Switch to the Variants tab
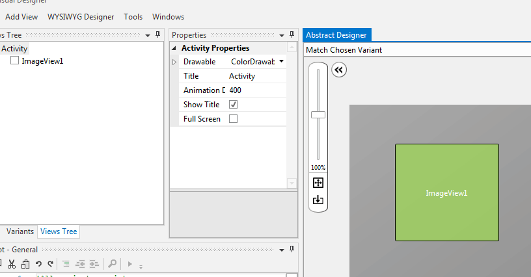The width and height of the screenshot is (531, 277). click(20, 231)
